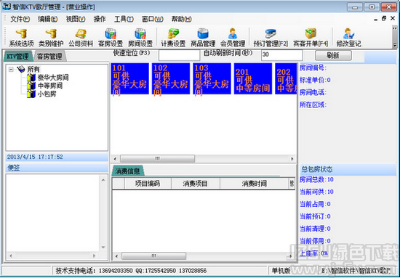
Task: Select 豪华大房间 in the category tree
Action: (53, 78)
